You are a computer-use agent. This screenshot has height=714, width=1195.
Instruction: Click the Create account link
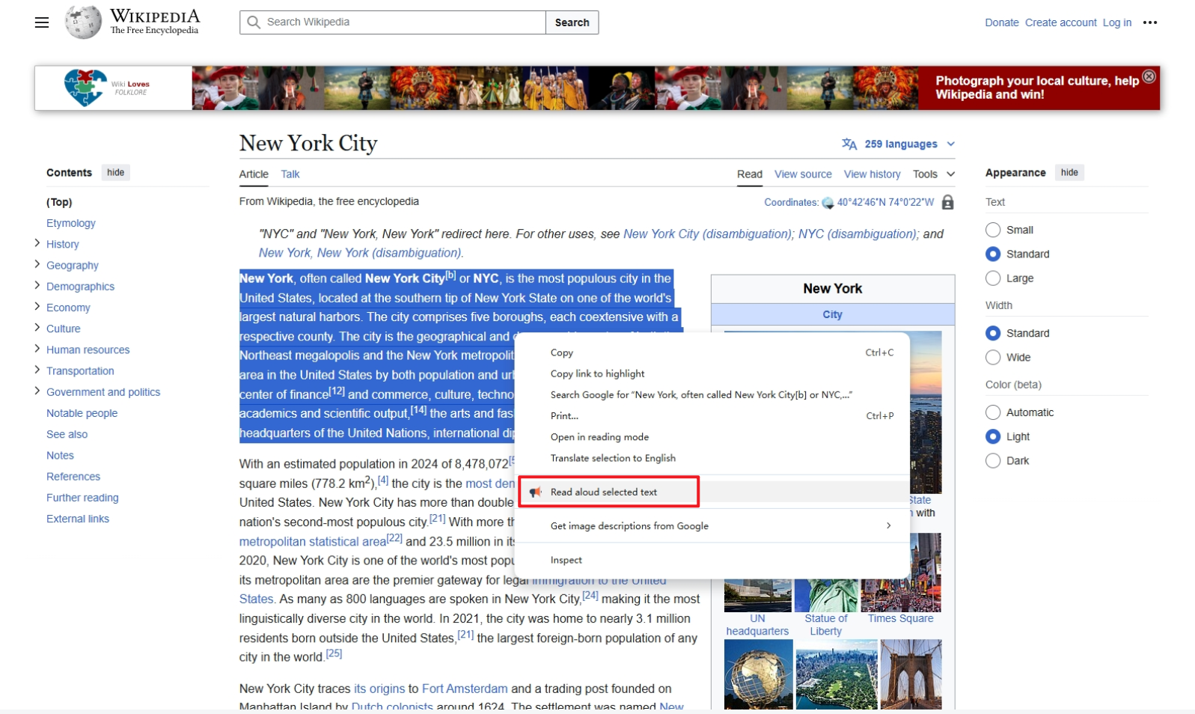point(1061,22)
